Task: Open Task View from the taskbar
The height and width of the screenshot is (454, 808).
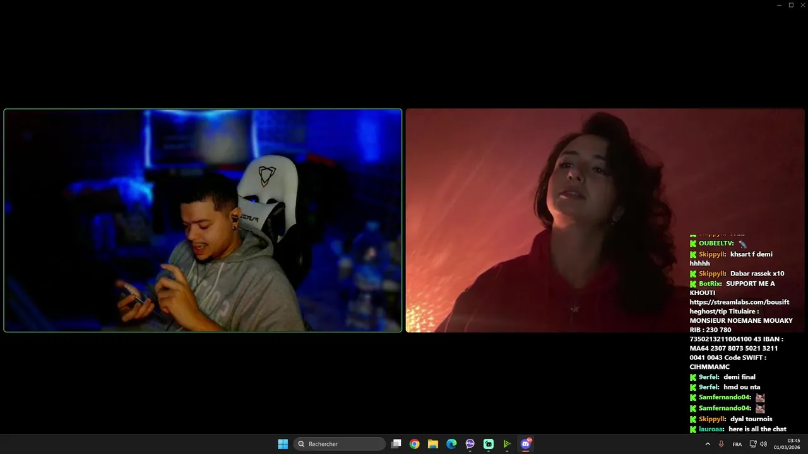Action: [x=396, y=444]
